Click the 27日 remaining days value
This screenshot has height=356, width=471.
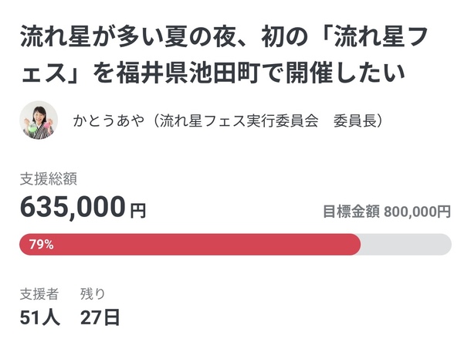100,317
